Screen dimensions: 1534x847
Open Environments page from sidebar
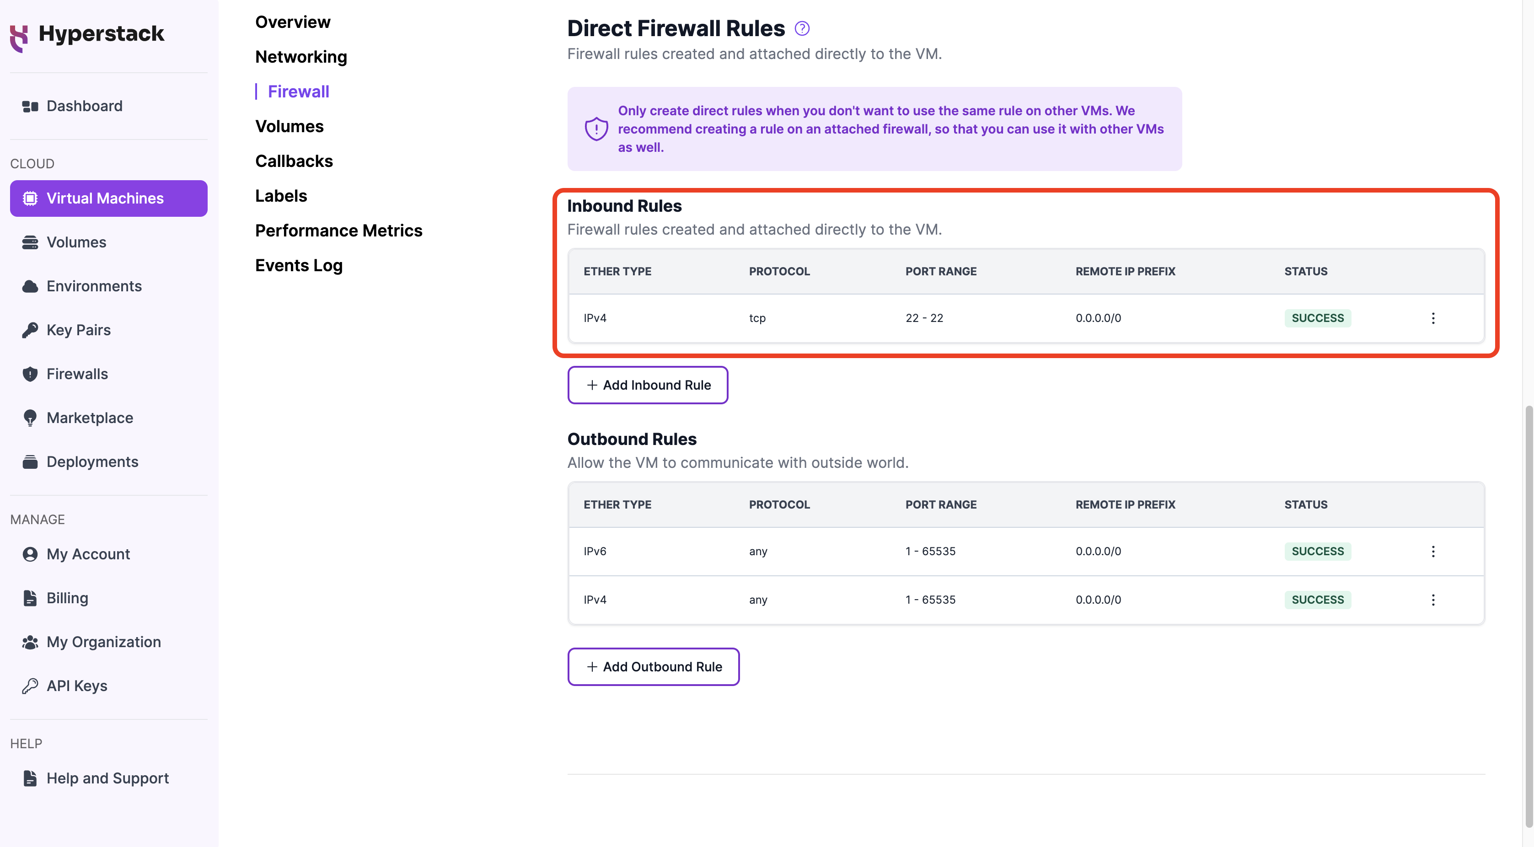[108, 286]
